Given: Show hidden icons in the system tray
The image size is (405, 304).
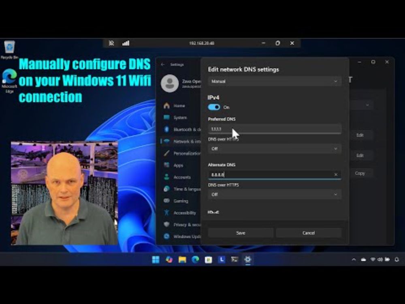Looking at the screenshot, I should [354, 259].
